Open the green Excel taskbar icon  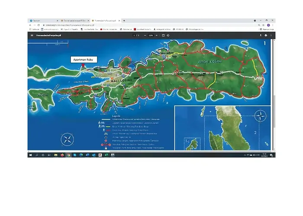coord(106,155)
